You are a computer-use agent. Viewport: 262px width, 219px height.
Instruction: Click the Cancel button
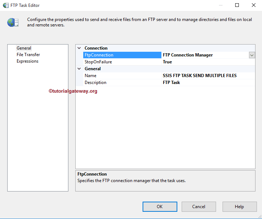pyautogui.click(x=199, y=207)
